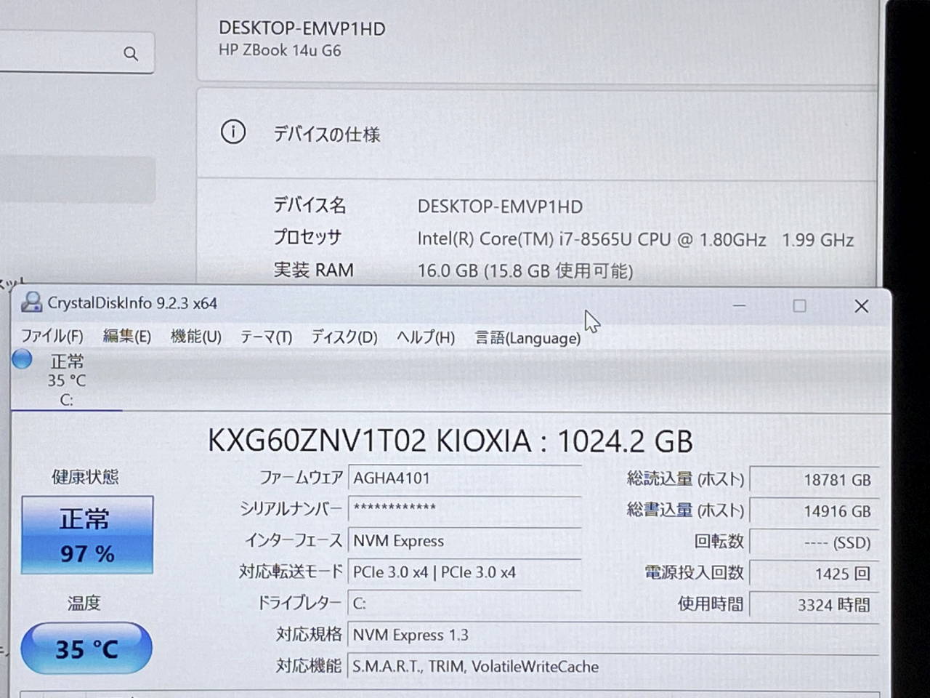This screenshot has height=698, width=930.
Task: Click the firmware field AGHA4101
Action: pyautogui.click(x=465, y=478)
